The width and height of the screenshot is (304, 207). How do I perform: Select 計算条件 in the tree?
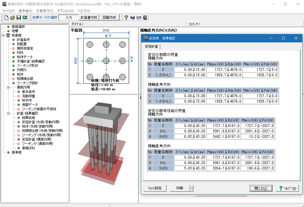23,40
